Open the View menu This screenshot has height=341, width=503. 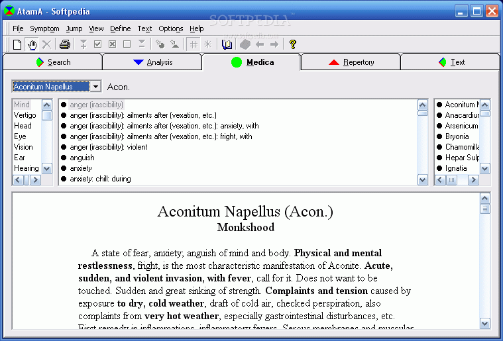click(96, 28)
